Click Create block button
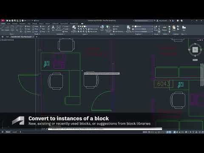 click(116, 26)
